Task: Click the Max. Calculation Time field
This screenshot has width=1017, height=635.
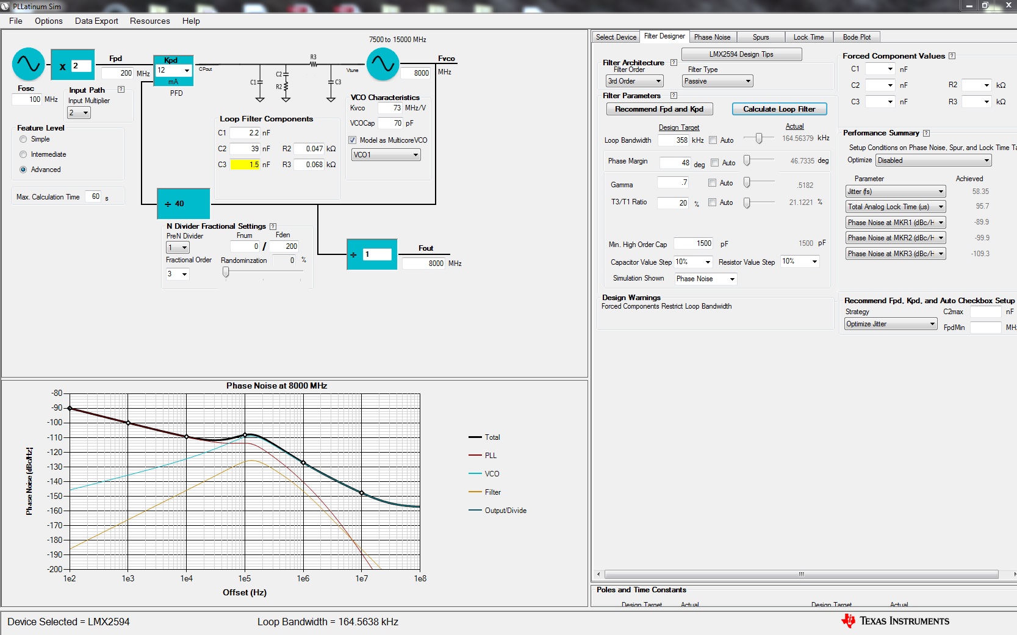Action: pos(93,196)
